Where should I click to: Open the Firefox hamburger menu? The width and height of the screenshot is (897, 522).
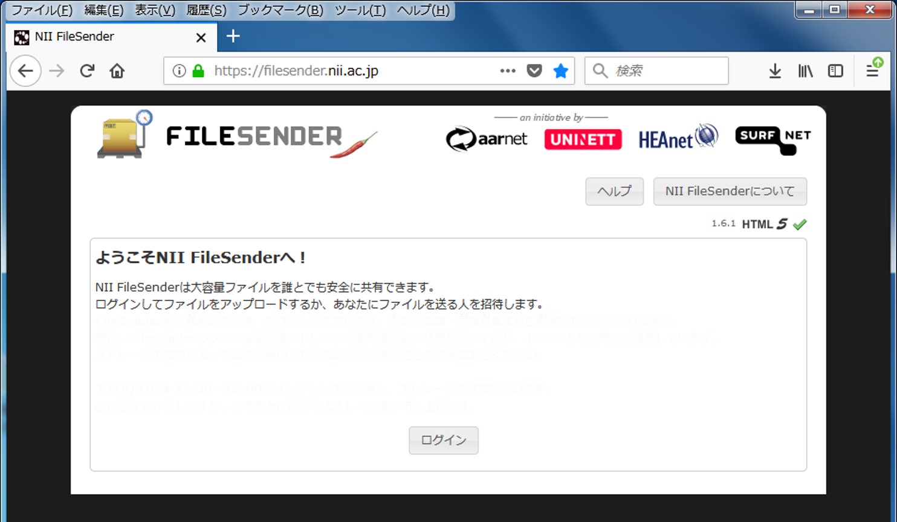pyautogui.click(x=873, y=70)
